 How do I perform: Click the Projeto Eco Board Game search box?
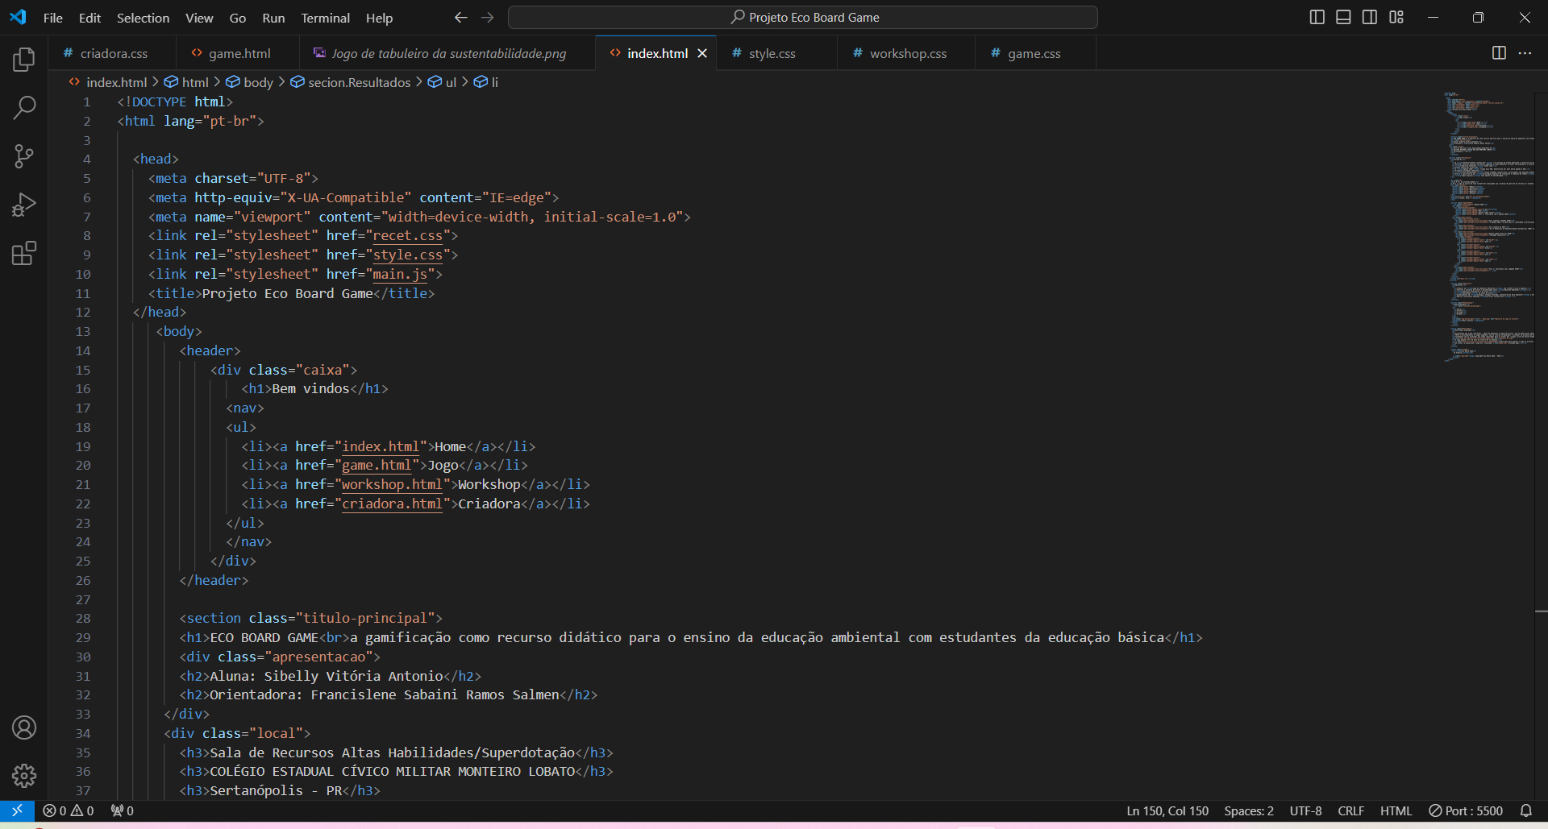pyautogui.click(x=803, y=17)
